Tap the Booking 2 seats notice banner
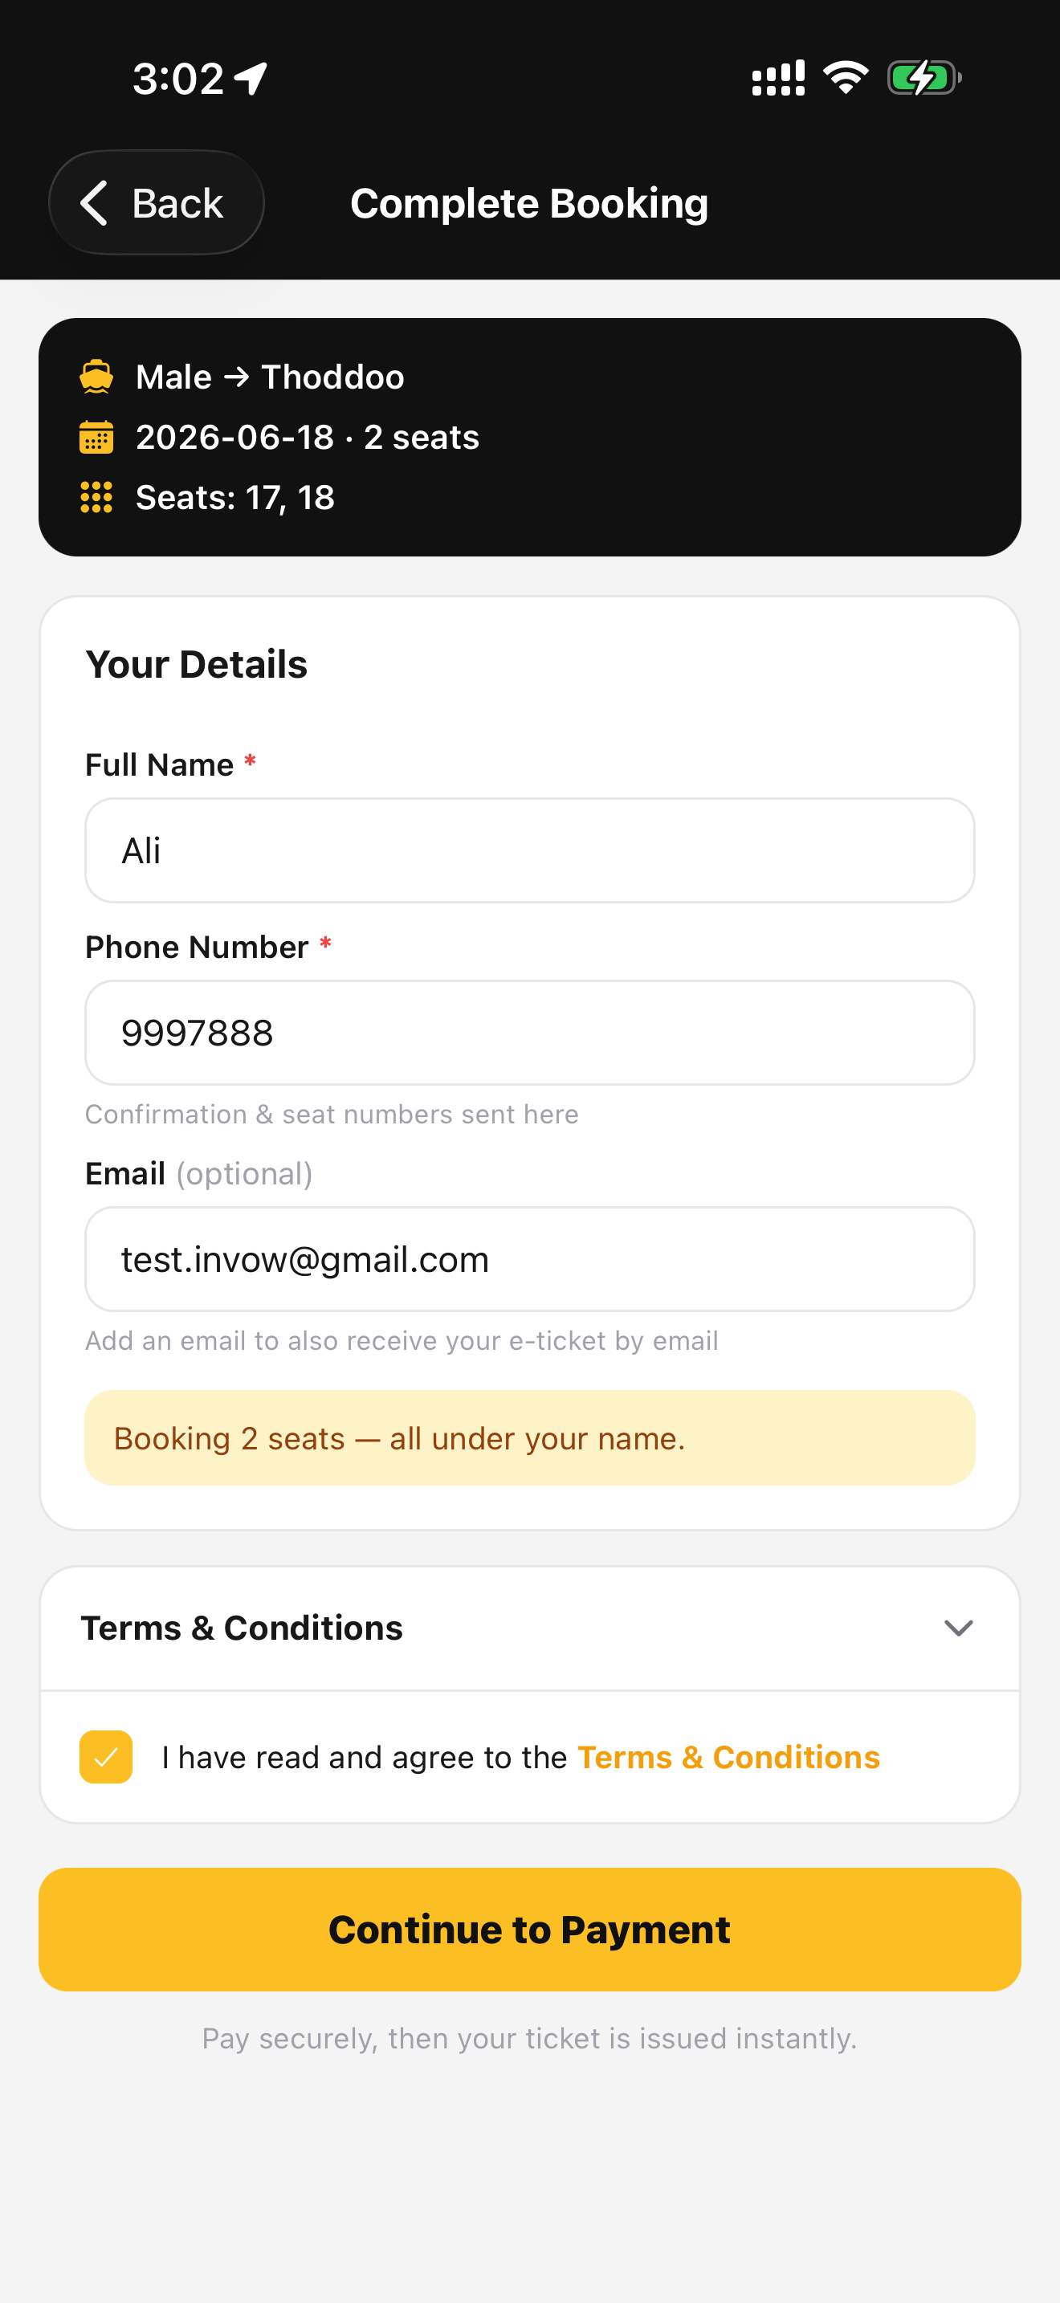This screenshot has width=1060, height=2303. click(530, 1437)
